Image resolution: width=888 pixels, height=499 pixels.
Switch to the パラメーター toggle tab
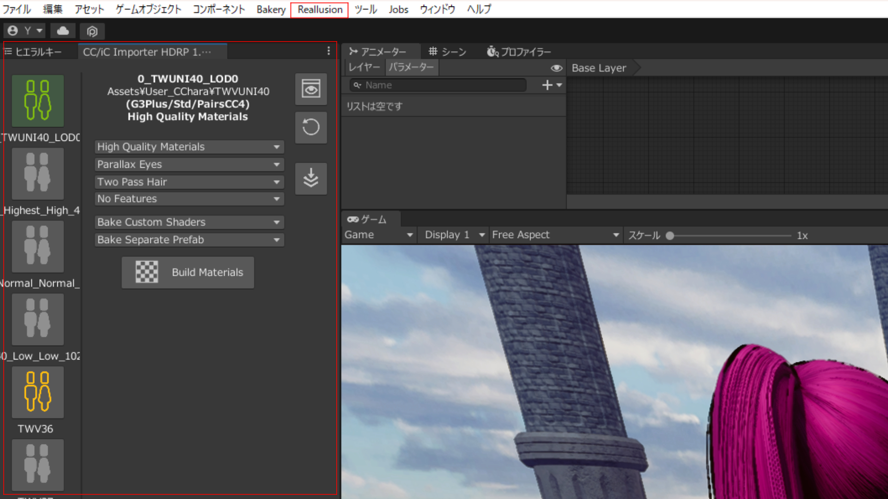[x=411, y=67]
